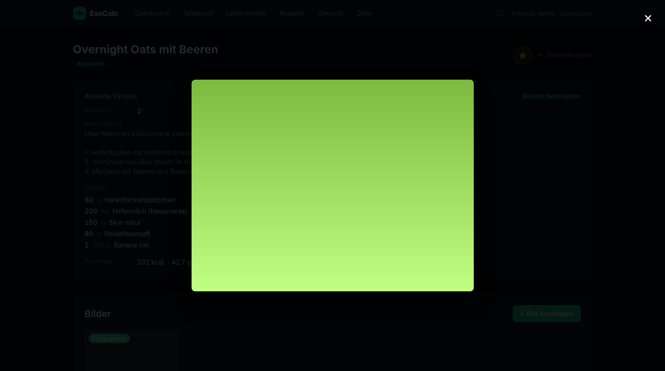Open the Lebensmittel page
The image size is (665, 371).
coord(246,13)
